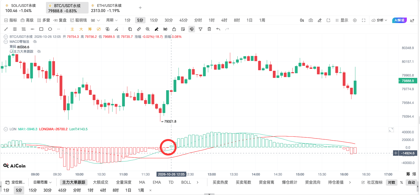Click the share arrow icon
This screenshot has width=420, height=195.
tap(412, 20)
